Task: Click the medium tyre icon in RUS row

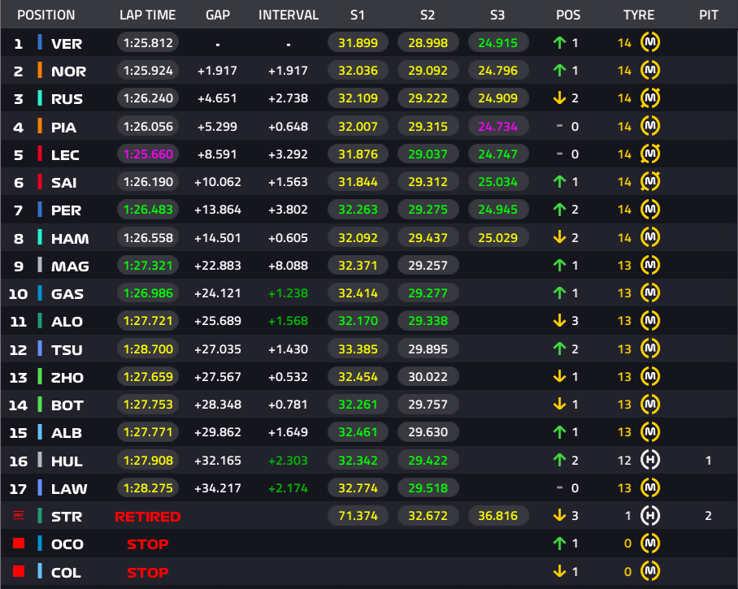Action: coord(650,97)
